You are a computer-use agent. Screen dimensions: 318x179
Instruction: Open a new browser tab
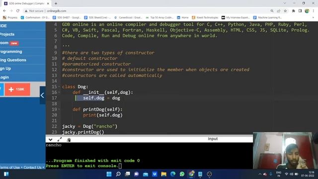[x=56, y=3]
